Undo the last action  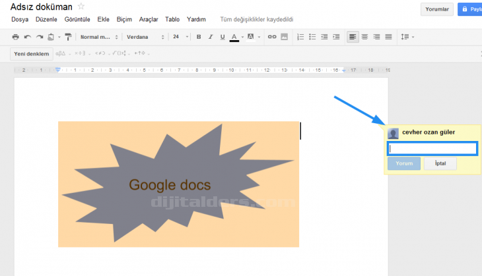click(27, 37)
